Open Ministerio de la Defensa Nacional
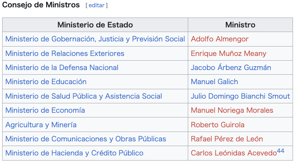This screenshot has height=164, width=296. click(x=62, y=67)
